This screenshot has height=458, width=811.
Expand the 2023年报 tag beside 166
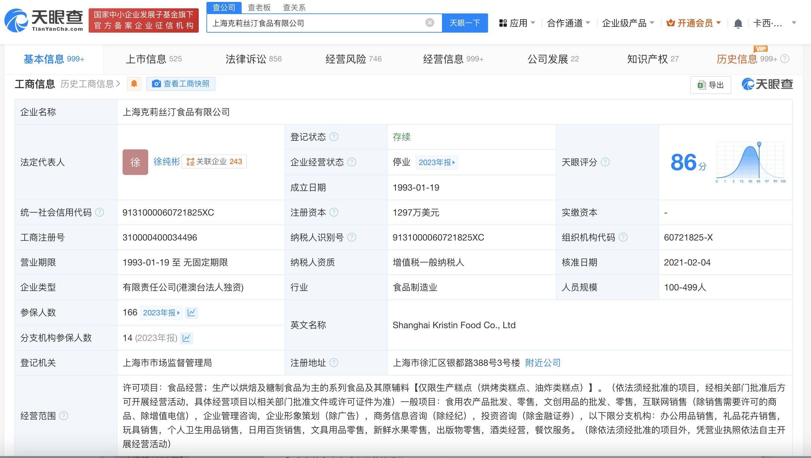coord(161,312)
